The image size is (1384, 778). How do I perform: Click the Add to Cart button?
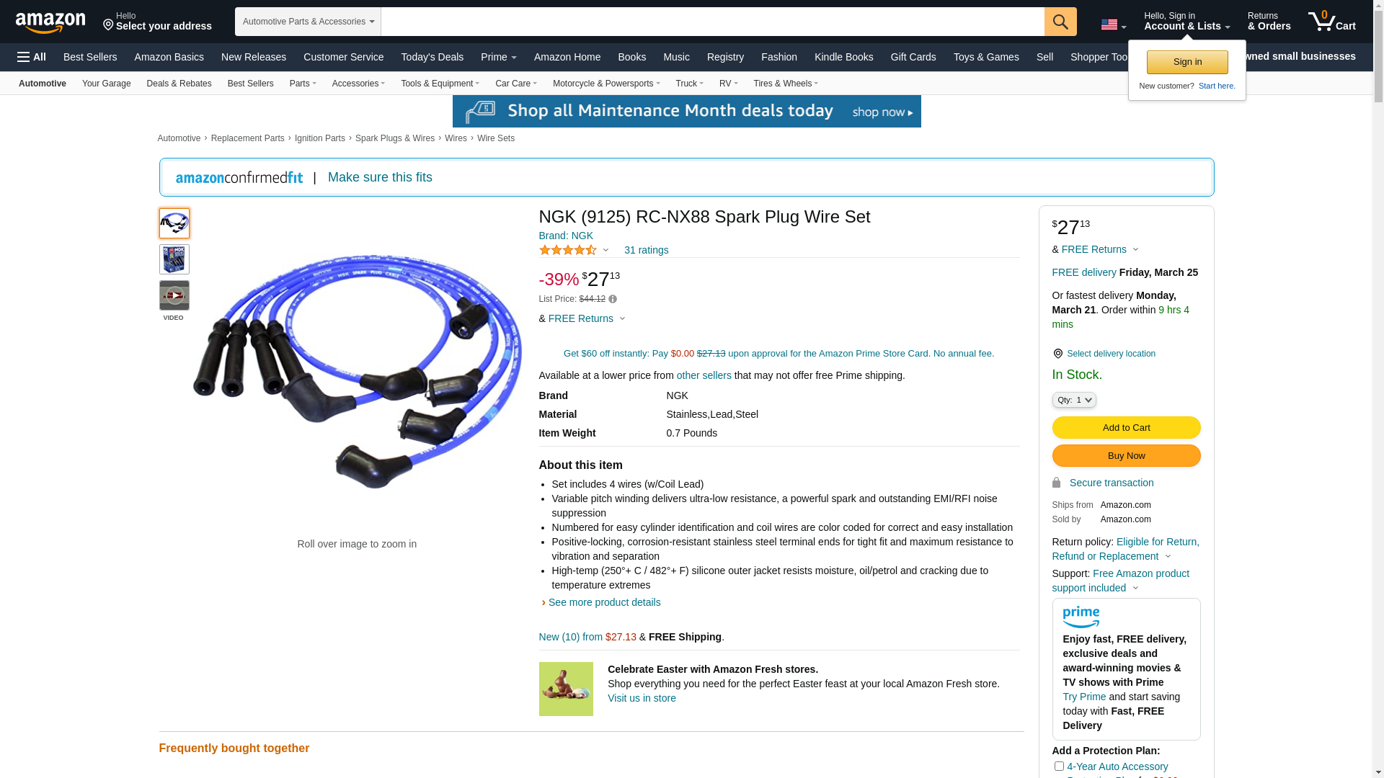[1127, 428]
